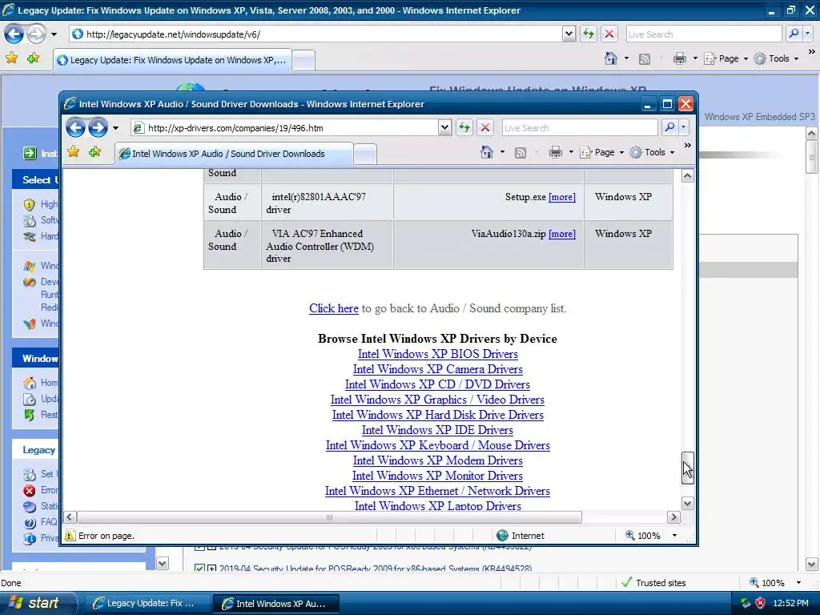Open Intel Windows XP Camera Drivers link
Screen dimensions: 820x615
(438, 369)
